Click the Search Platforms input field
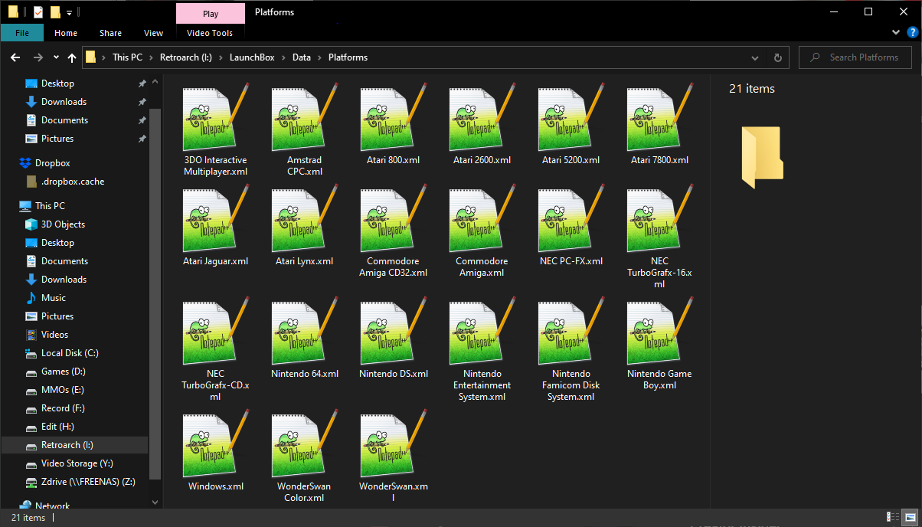 856,57
